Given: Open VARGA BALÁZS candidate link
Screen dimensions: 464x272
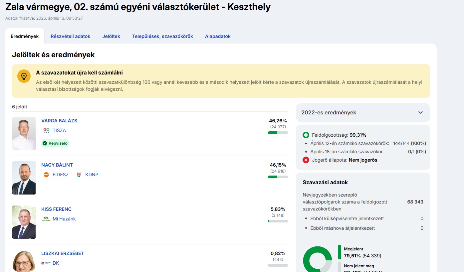Looking at the screenshot, I should (59, 121).
